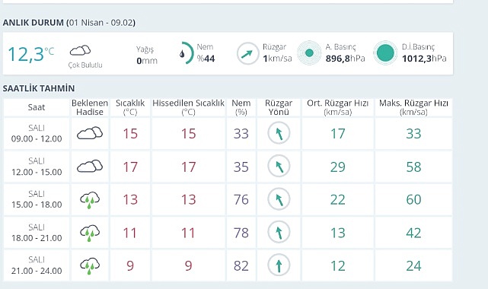Click the humidity droplet gauge icon
Screen dimensions: 488x289
(186, 53)
